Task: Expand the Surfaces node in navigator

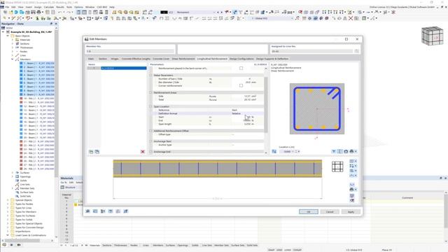Action: point(13,173)
